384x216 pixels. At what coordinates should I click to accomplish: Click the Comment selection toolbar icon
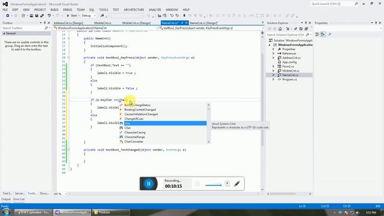tap(172, 16)
